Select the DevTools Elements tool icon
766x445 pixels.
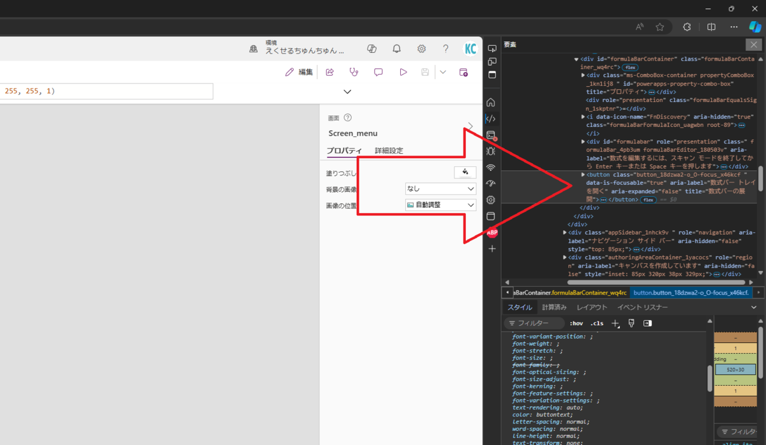[x=491, y=119]
